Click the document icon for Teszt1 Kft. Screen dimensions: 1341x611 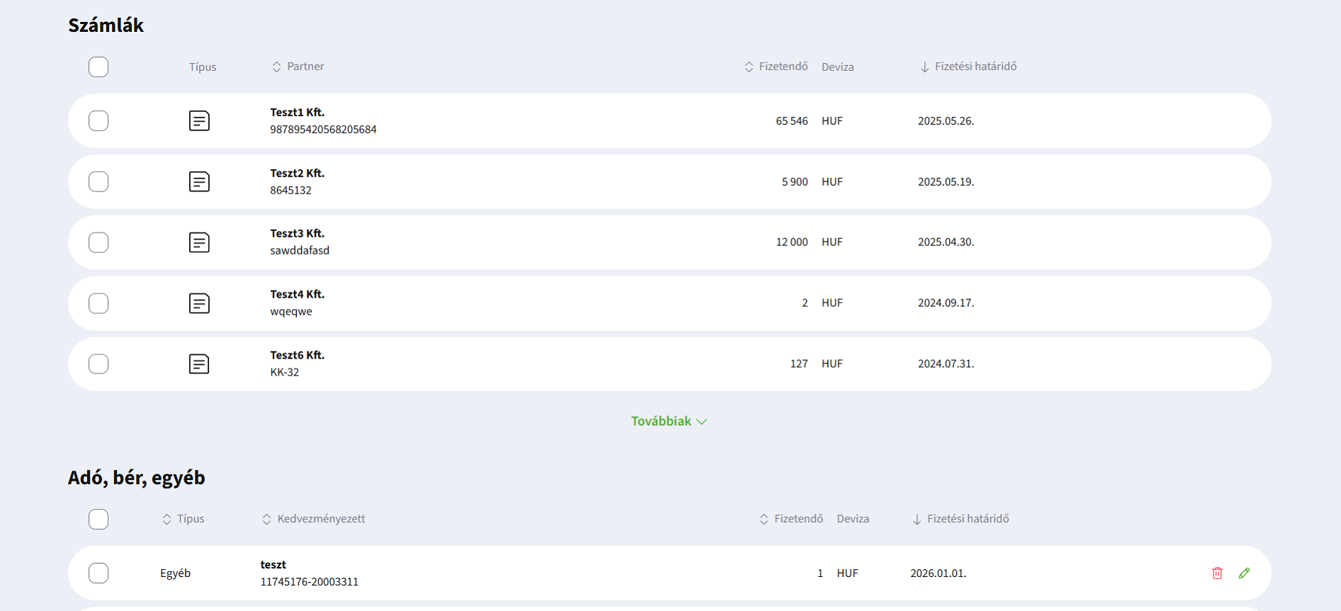coord(199,120)
